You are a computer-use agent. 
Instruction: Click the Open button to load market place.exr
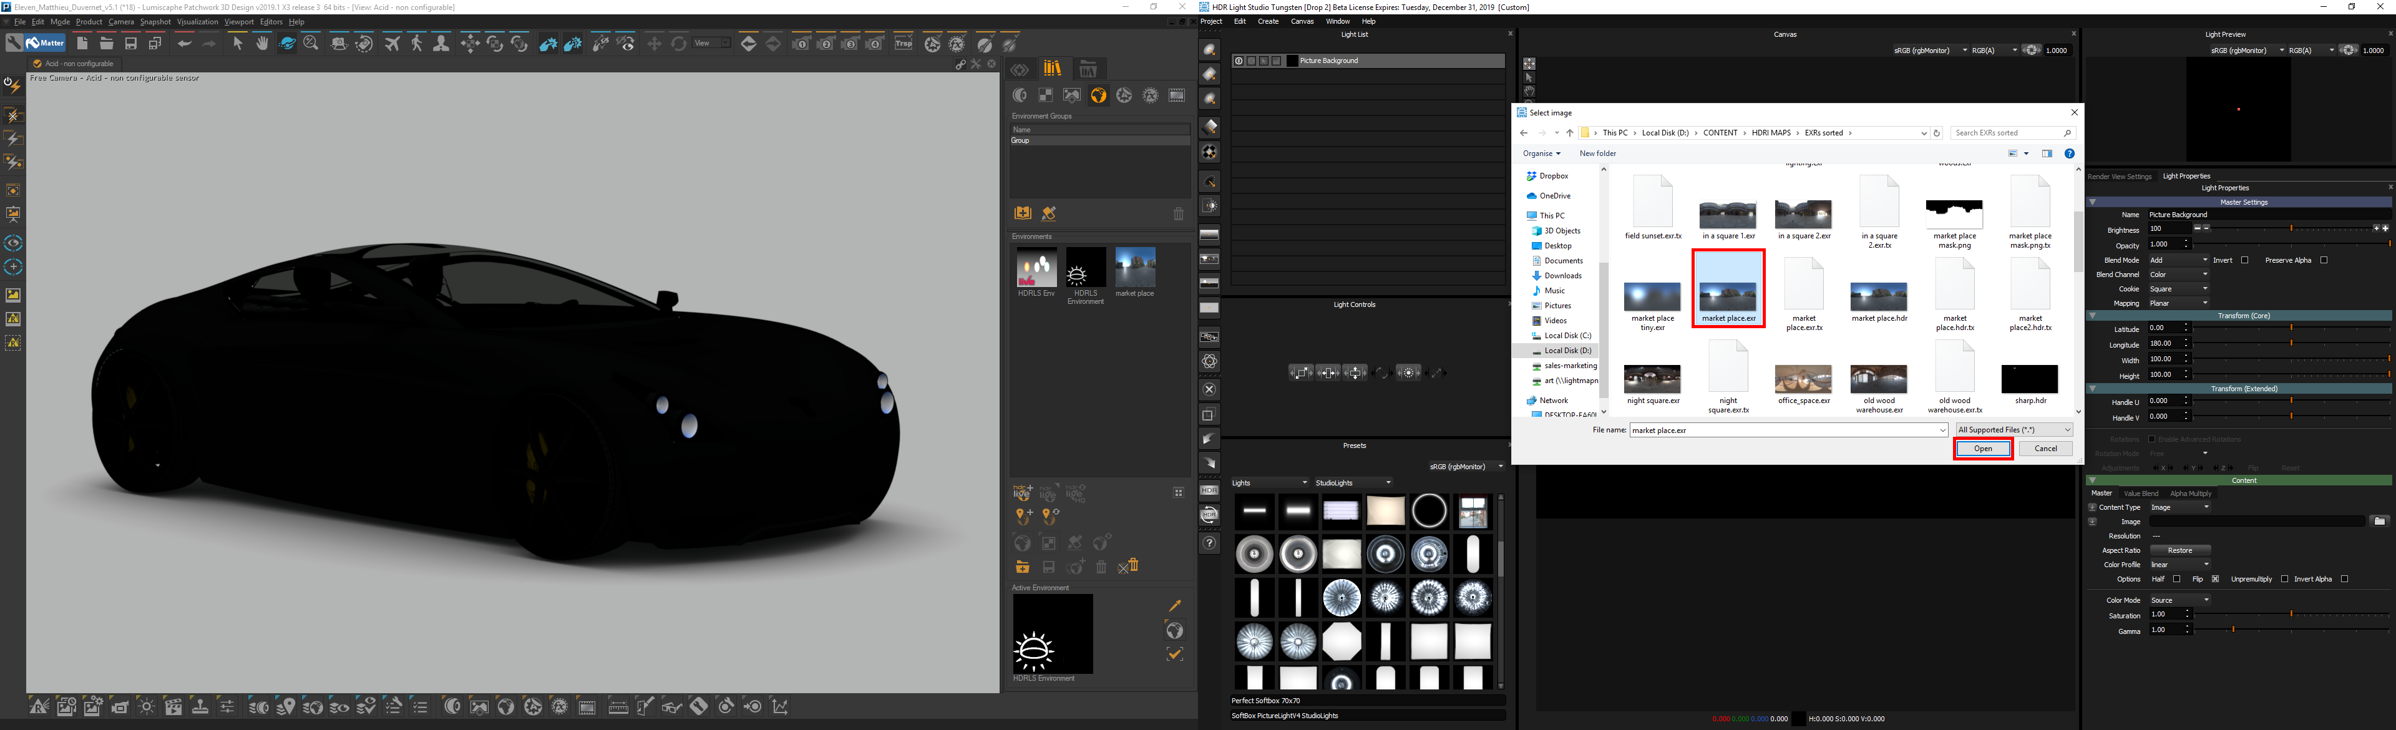[x=1984, y=447]
